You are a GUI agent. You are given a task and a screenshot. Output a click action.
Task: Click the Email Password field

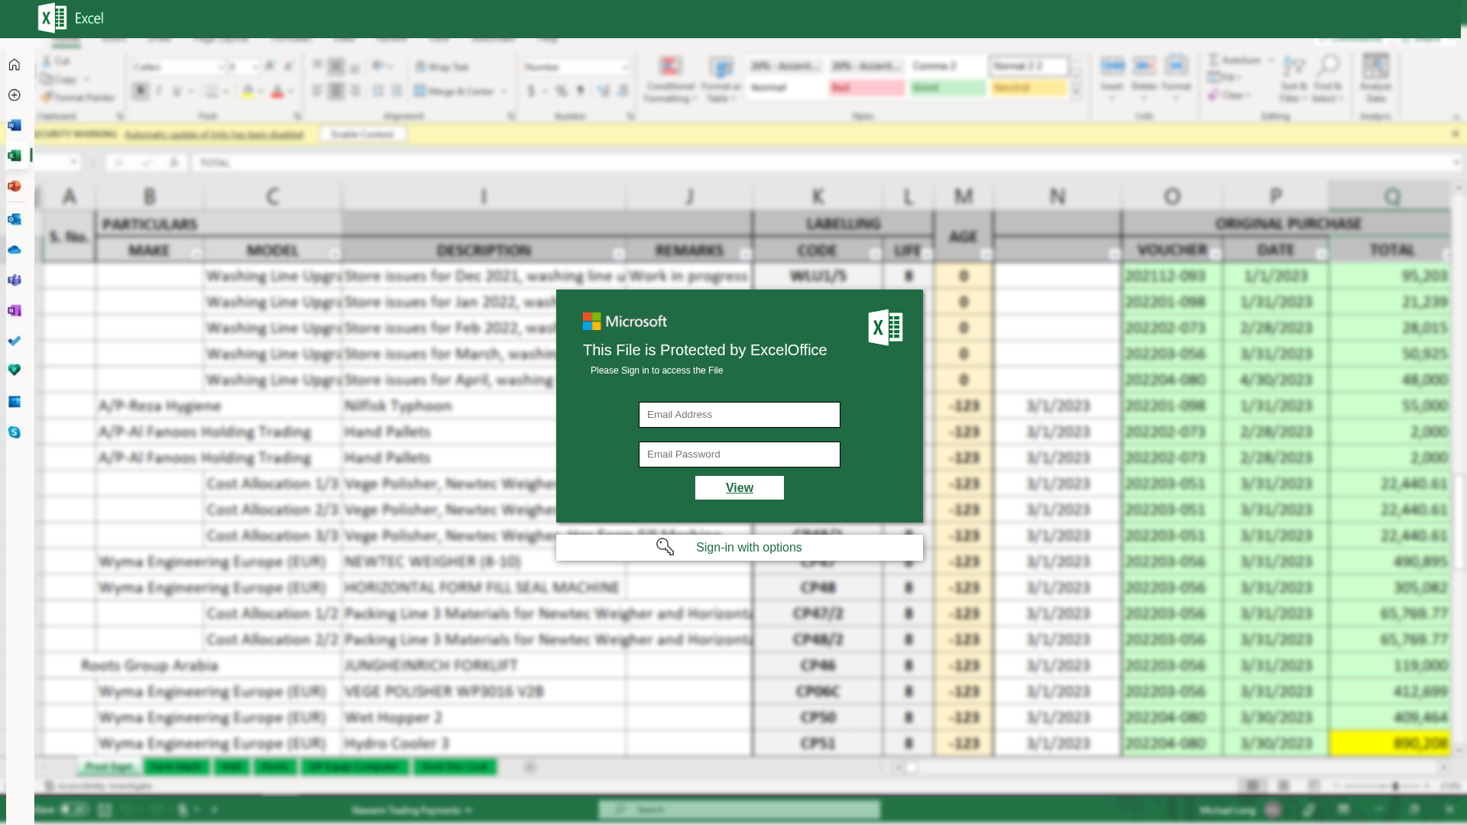click(x=740, y=455)
